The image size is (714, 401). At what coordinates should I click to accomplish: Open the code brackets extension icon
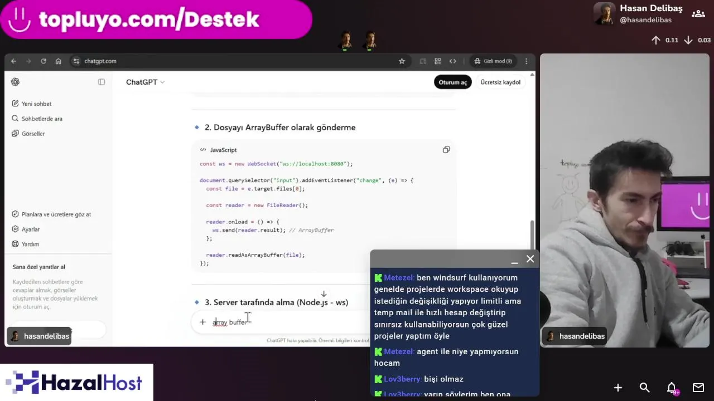pyautogui.click(x=453, y=61)
